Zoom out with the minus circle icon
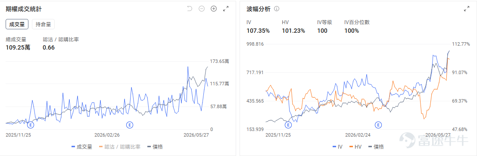The image size is (477, 156). pos(201,9)
